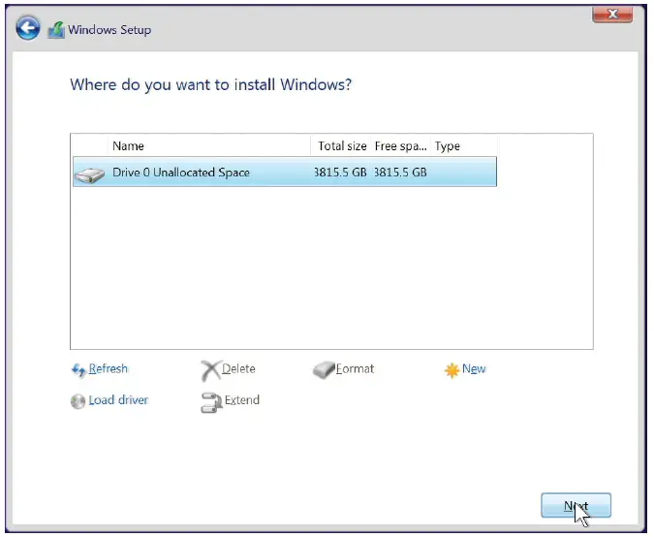Click the 3815.5 GB free space value
The width and height of the screenshot is (654, 537).
point(400,173)
